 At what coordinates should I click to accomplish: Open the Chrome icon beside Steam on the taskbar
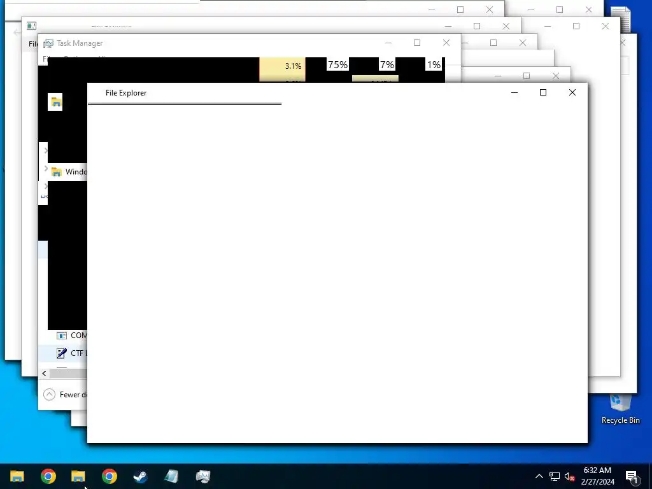click(110, 476)
